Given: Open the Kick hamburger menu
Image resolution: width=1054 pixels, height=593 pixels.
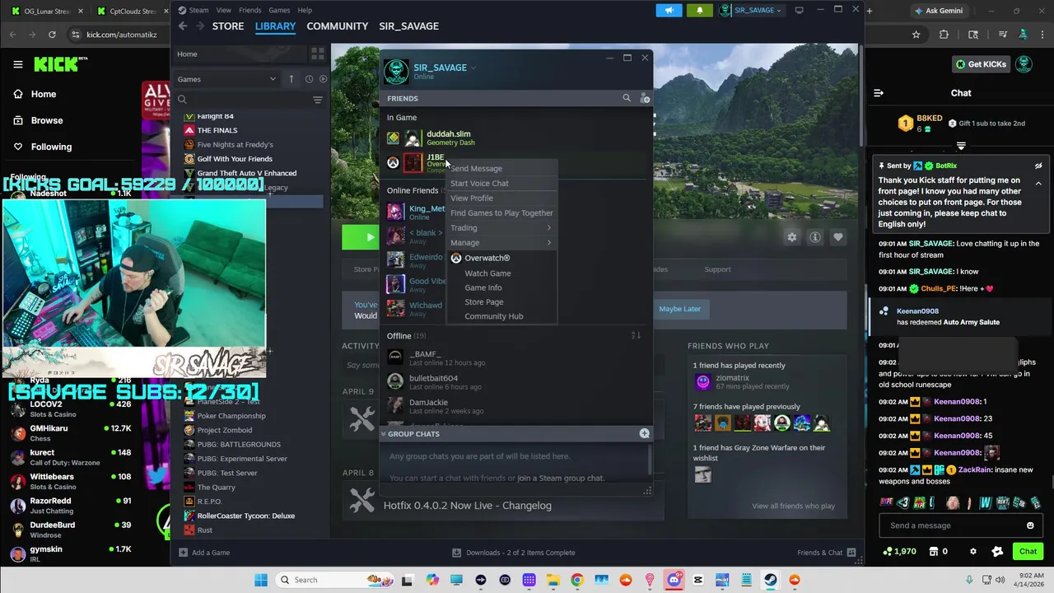Looking at the screenshot, I should coord(17,64).
